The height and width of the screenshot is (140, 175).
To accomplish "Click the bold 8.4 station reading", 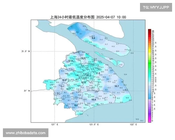I will (x=76, y=105).
